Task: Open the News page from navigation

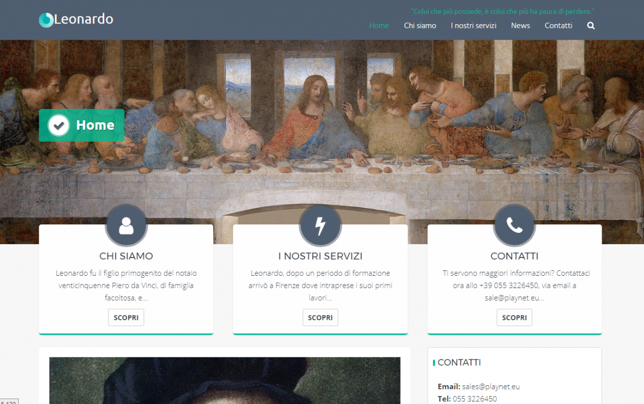Action: 520,25
